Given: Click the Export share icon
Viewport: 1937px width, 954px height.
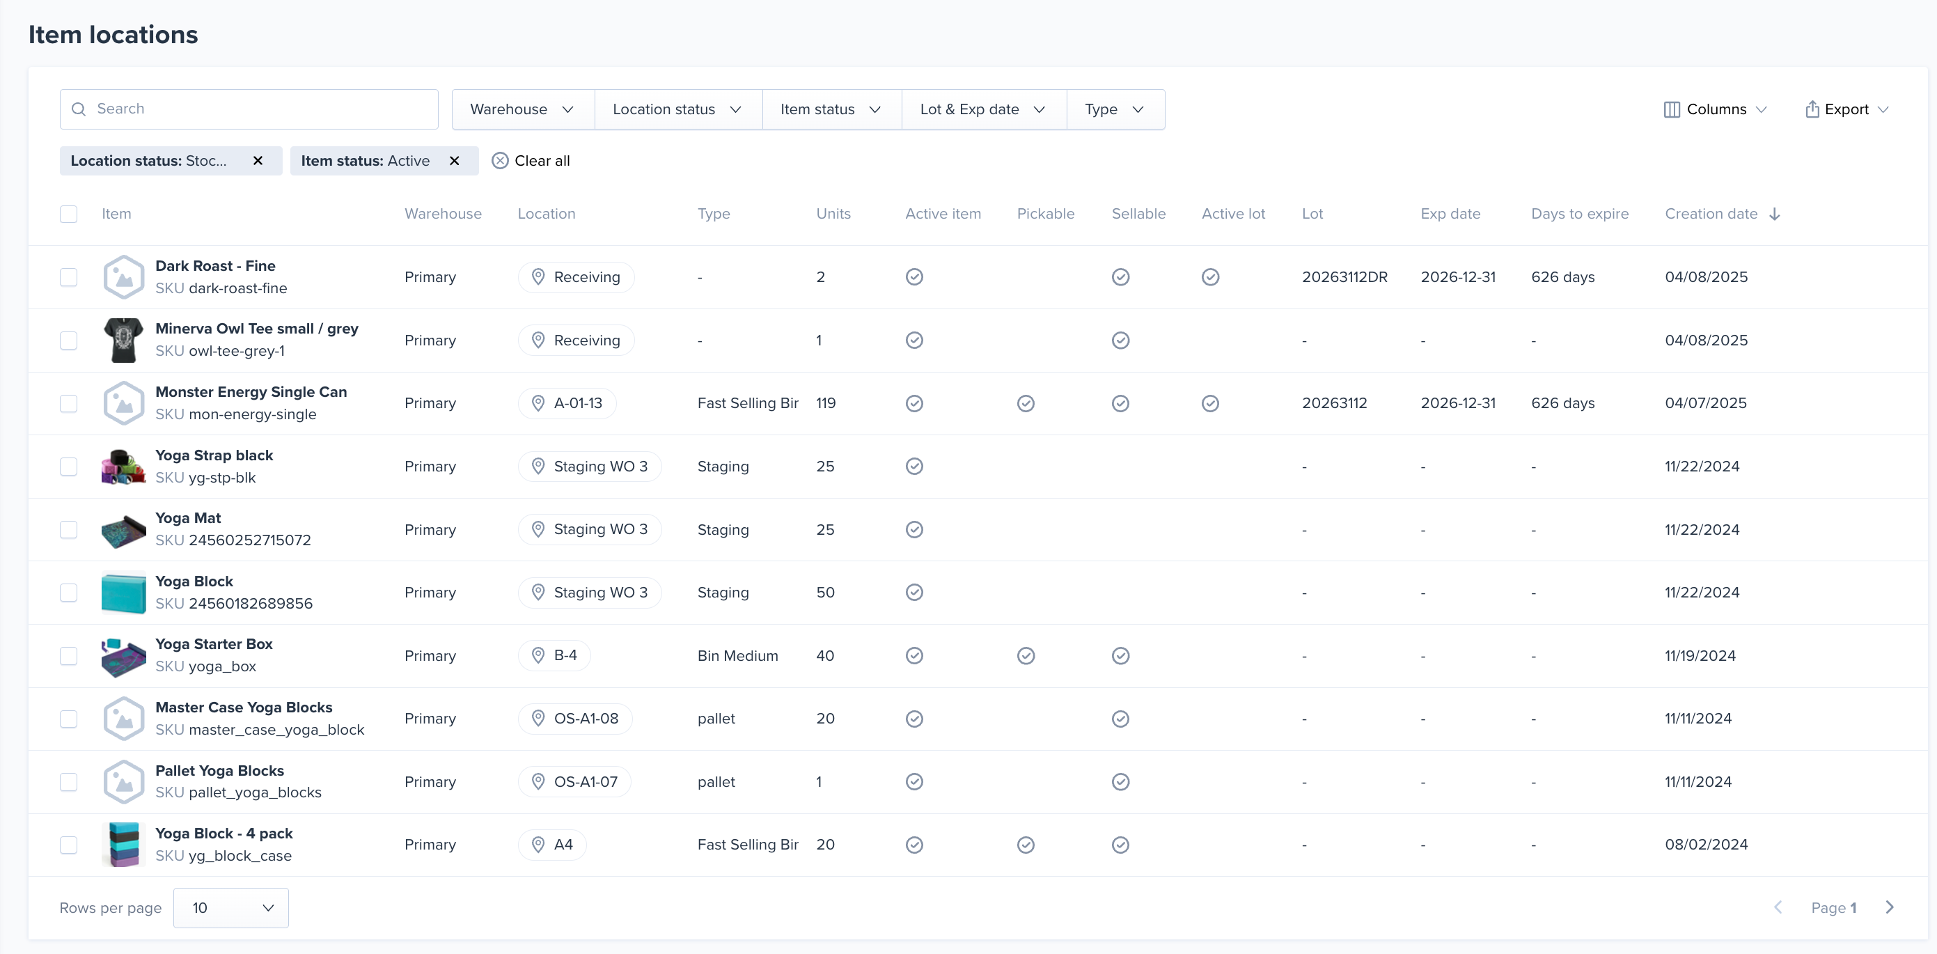Looking at the screenshot, I should pos(1812,110).
